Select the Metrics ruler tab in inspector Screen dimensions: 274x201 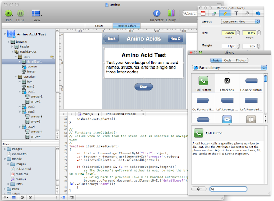pos(225,13)
